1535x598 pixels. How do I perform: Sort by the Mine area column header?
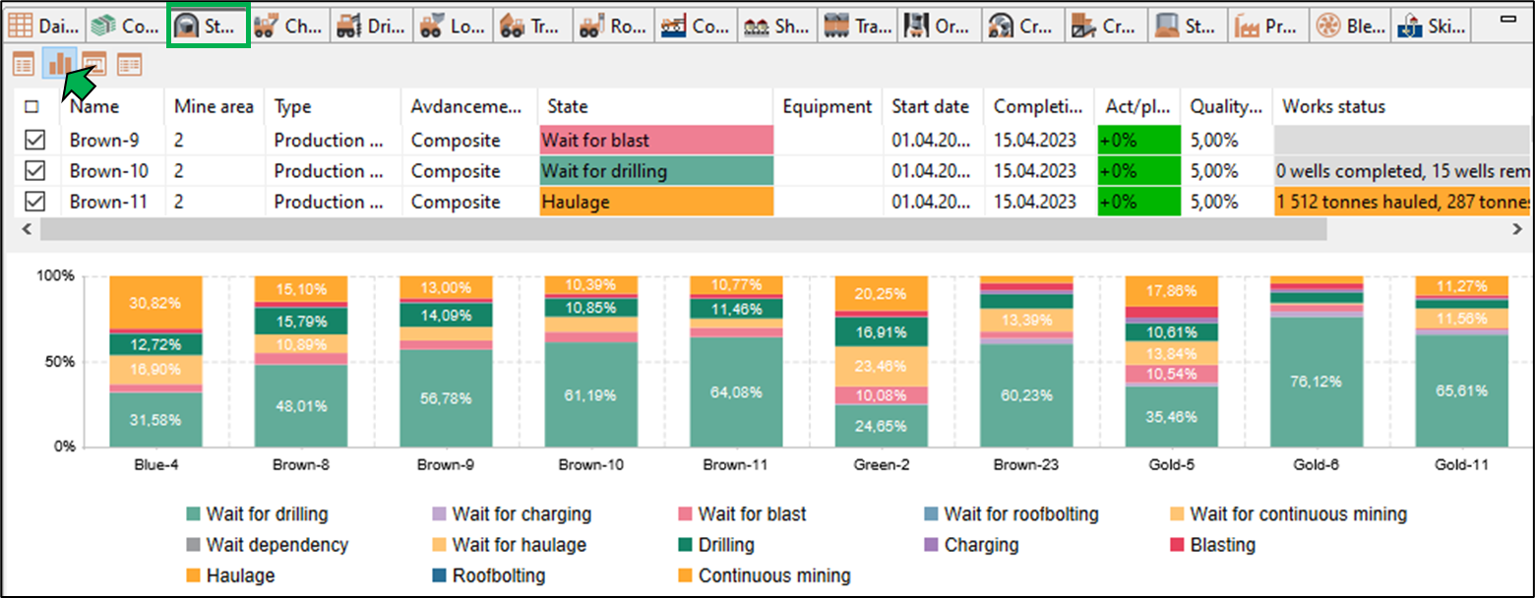click(x=215, y=106)
